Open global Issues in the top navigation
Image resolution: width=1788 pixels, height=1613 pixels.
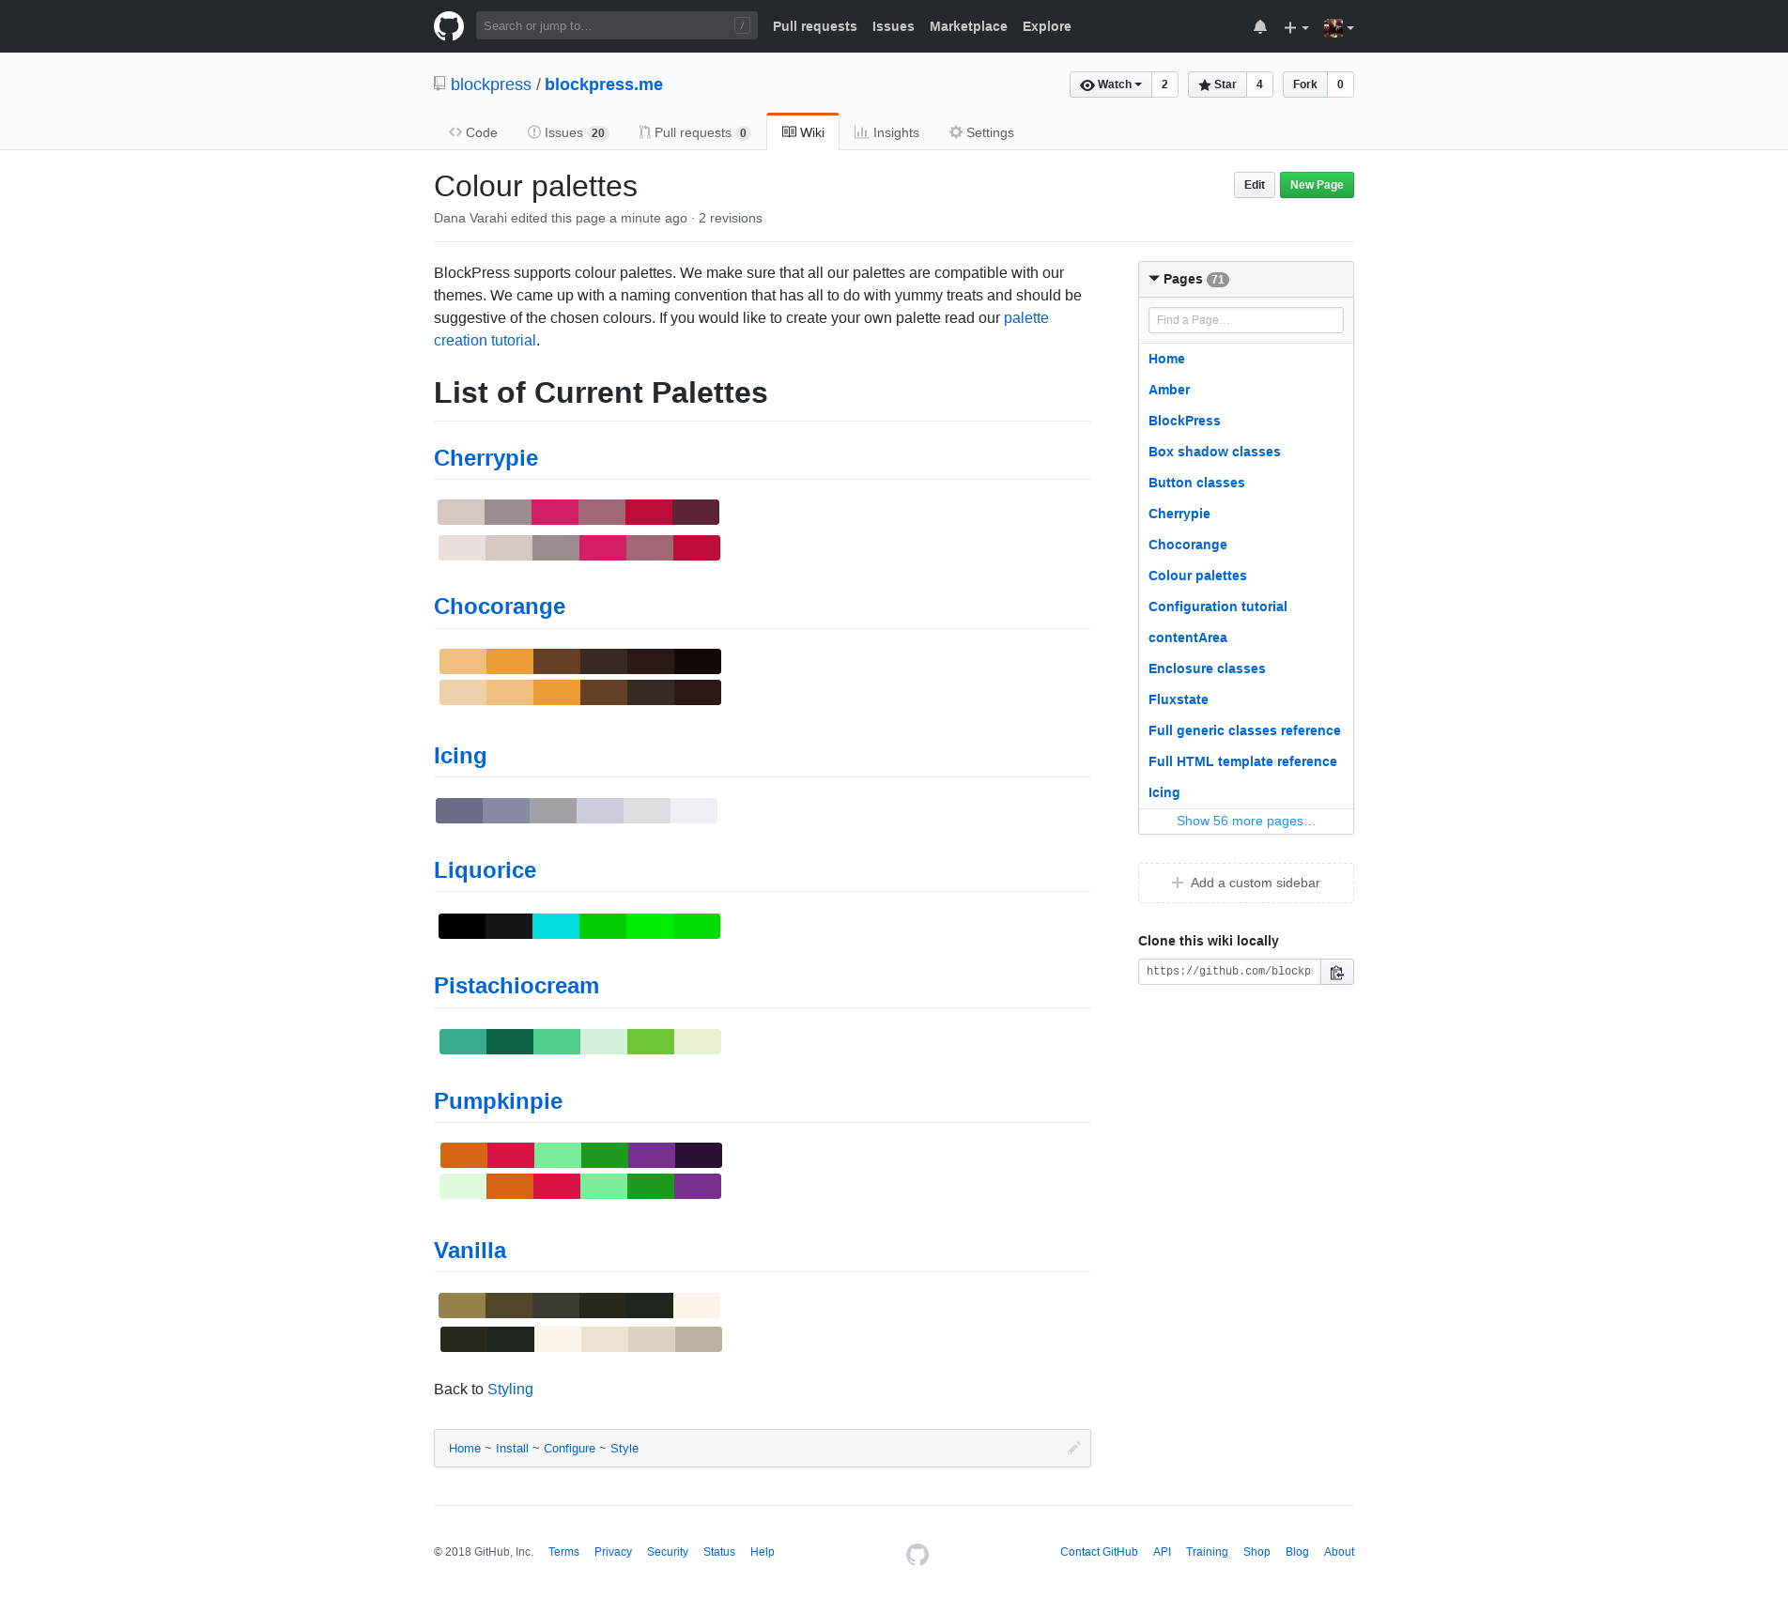click(x=893, y=26)
